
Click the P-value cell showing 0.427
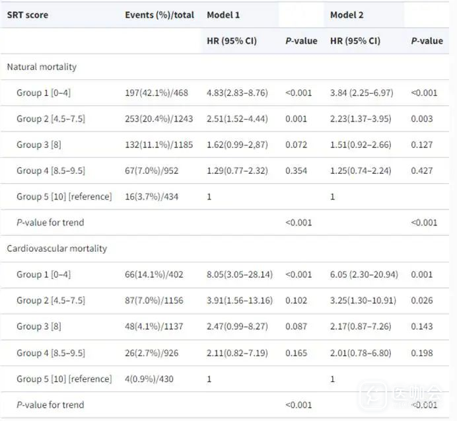point(422,171)
